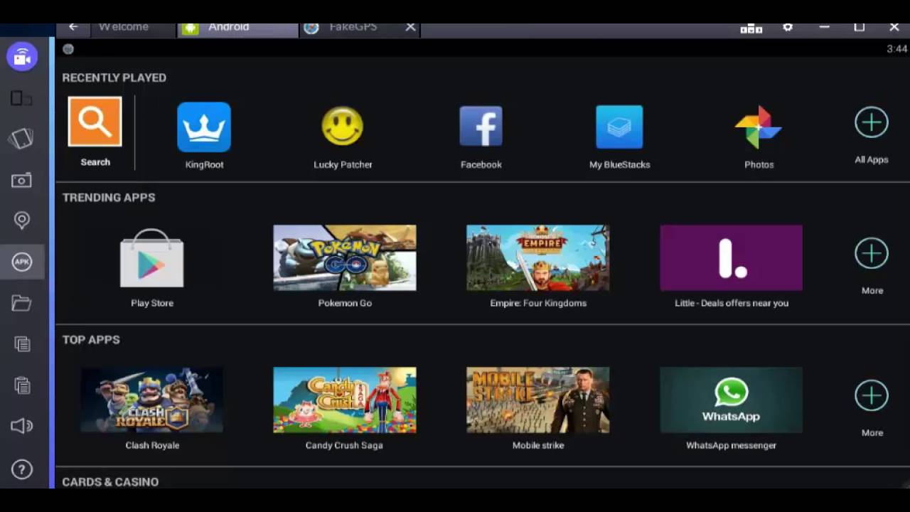This screenshot has width=910, height=512.
Task: Open the help question mark icon
Action: [22, 469]
